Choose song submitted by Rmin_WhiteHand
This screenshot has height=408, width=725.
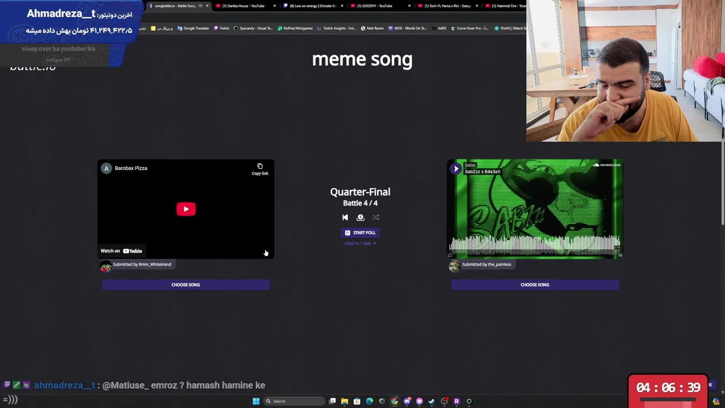(186, 284)
